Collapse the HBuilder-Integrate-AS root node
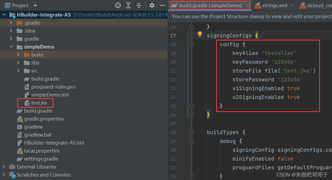Screen dimensions: 332x180 coord(4,15)
